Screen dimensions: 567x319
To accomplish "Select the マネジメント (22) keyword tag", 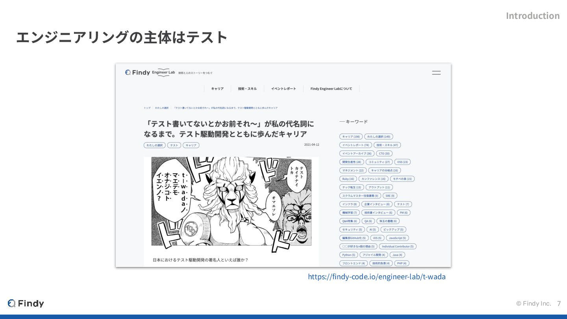I will [353, 171].
